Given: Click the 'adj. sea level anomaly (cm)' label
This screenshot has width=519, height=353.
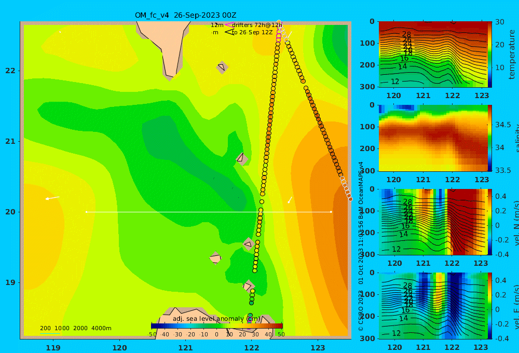Looking at the screenshot, I should pos(216,319).
